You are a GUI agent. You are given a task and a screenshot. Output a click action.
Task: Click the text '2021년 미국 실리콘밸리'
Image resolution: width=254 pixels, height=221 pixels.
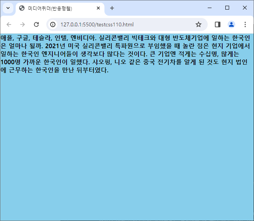[79, 46]
